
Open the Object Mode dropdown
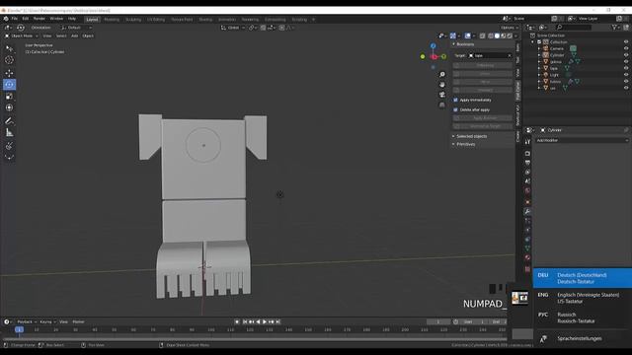(21, 35)
